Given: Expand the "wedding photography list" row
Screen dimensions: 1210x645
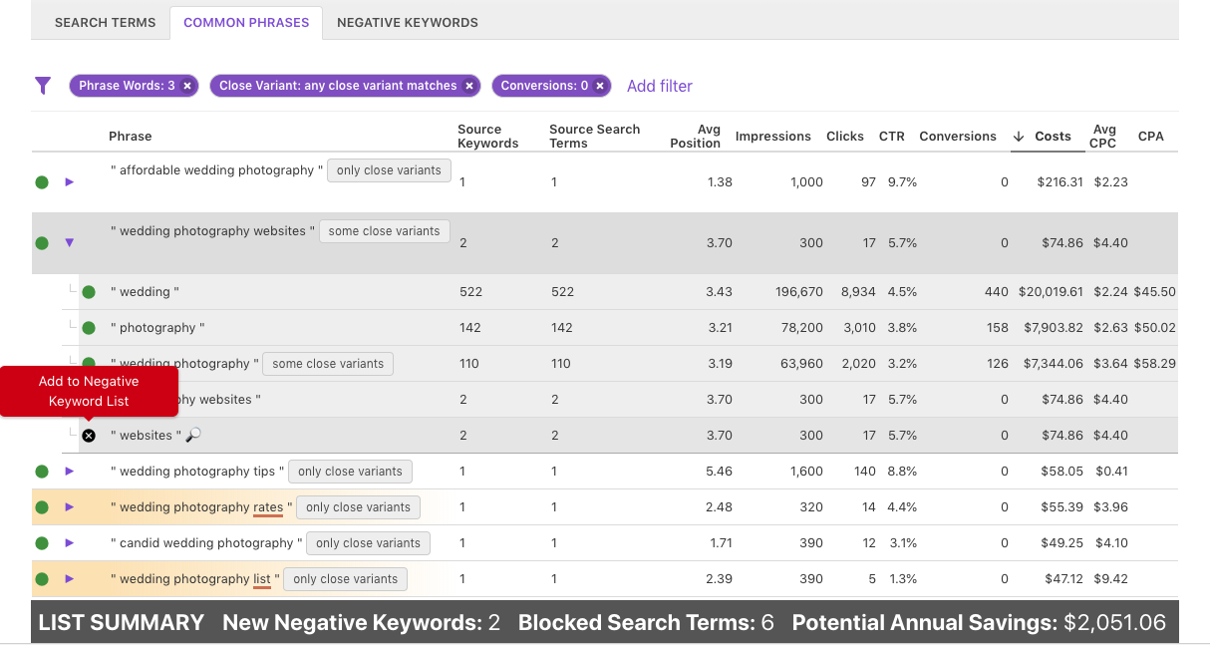Looking at the screenshot, I should pyautogui.click(x=68, y=578).
